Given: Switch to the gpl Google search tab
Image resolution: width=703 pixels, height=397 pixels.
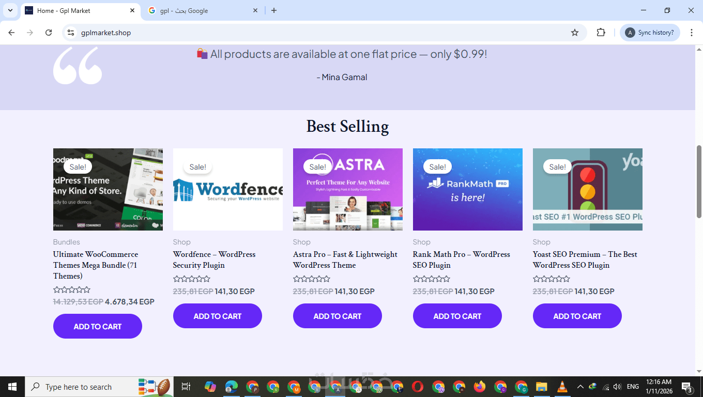Looking at the screenshot, I should 202,10.
